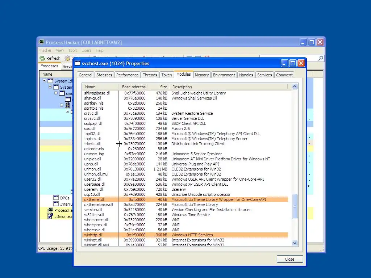Collapse the node beside the gate-shaped icon
The image size is (371, 278).
pos(62,105)
